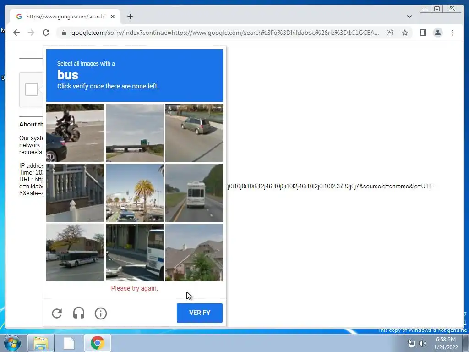Image resolution: width=469 pixels, height=352 pixels.
Task: Tick the I'm not a robot checkbox
Action: (32, 89)
